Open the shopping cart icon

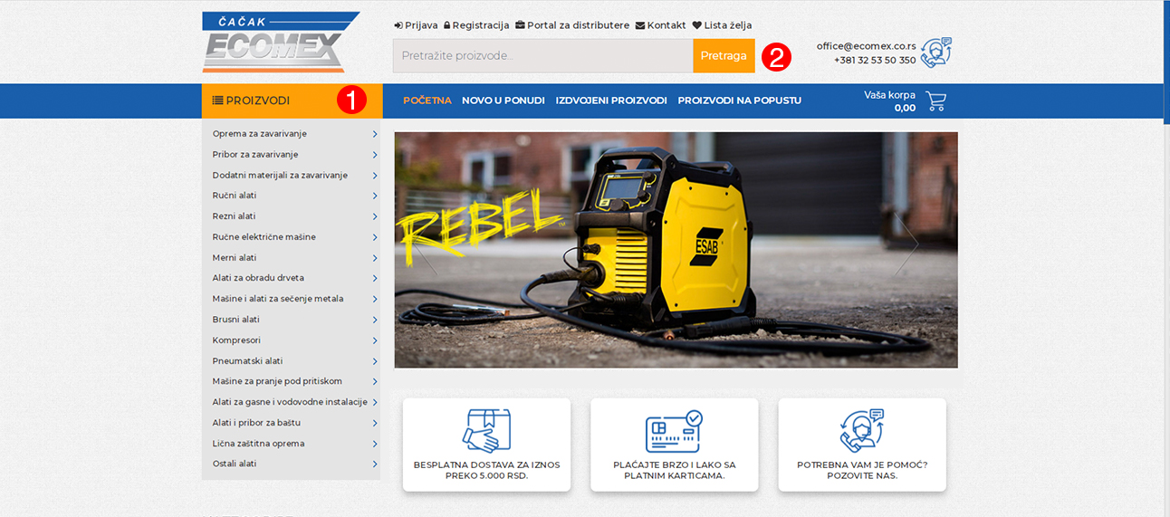coord(936,101)
